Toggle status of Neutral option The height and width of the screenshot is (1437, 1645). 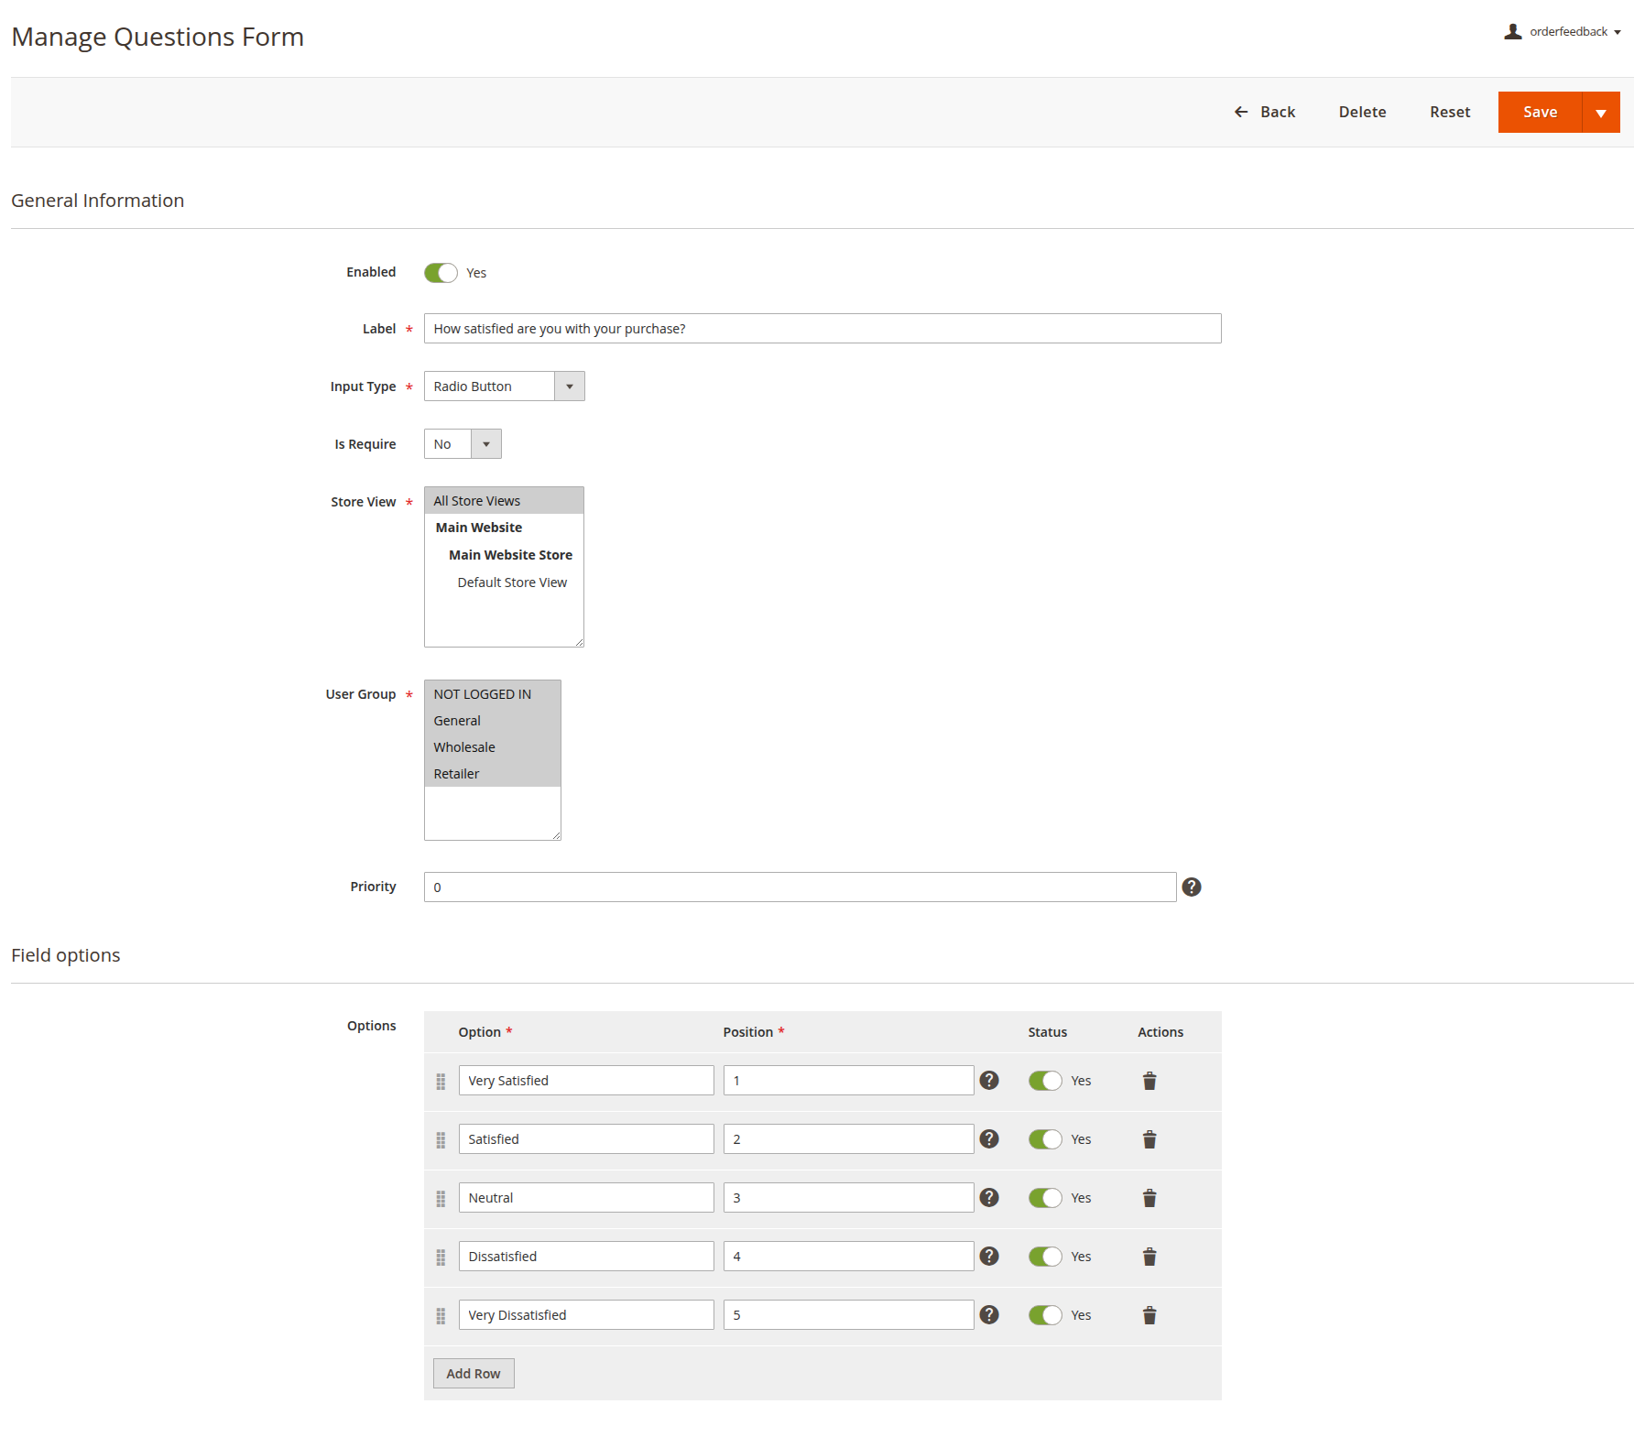[x=1045, y=1198]
